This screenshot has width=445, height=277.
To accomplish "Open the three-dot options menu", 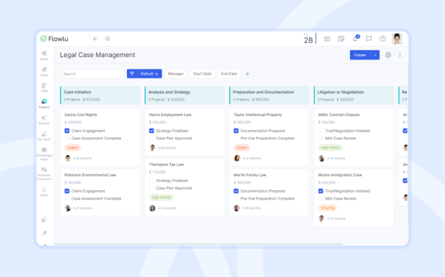I will 400,55.
